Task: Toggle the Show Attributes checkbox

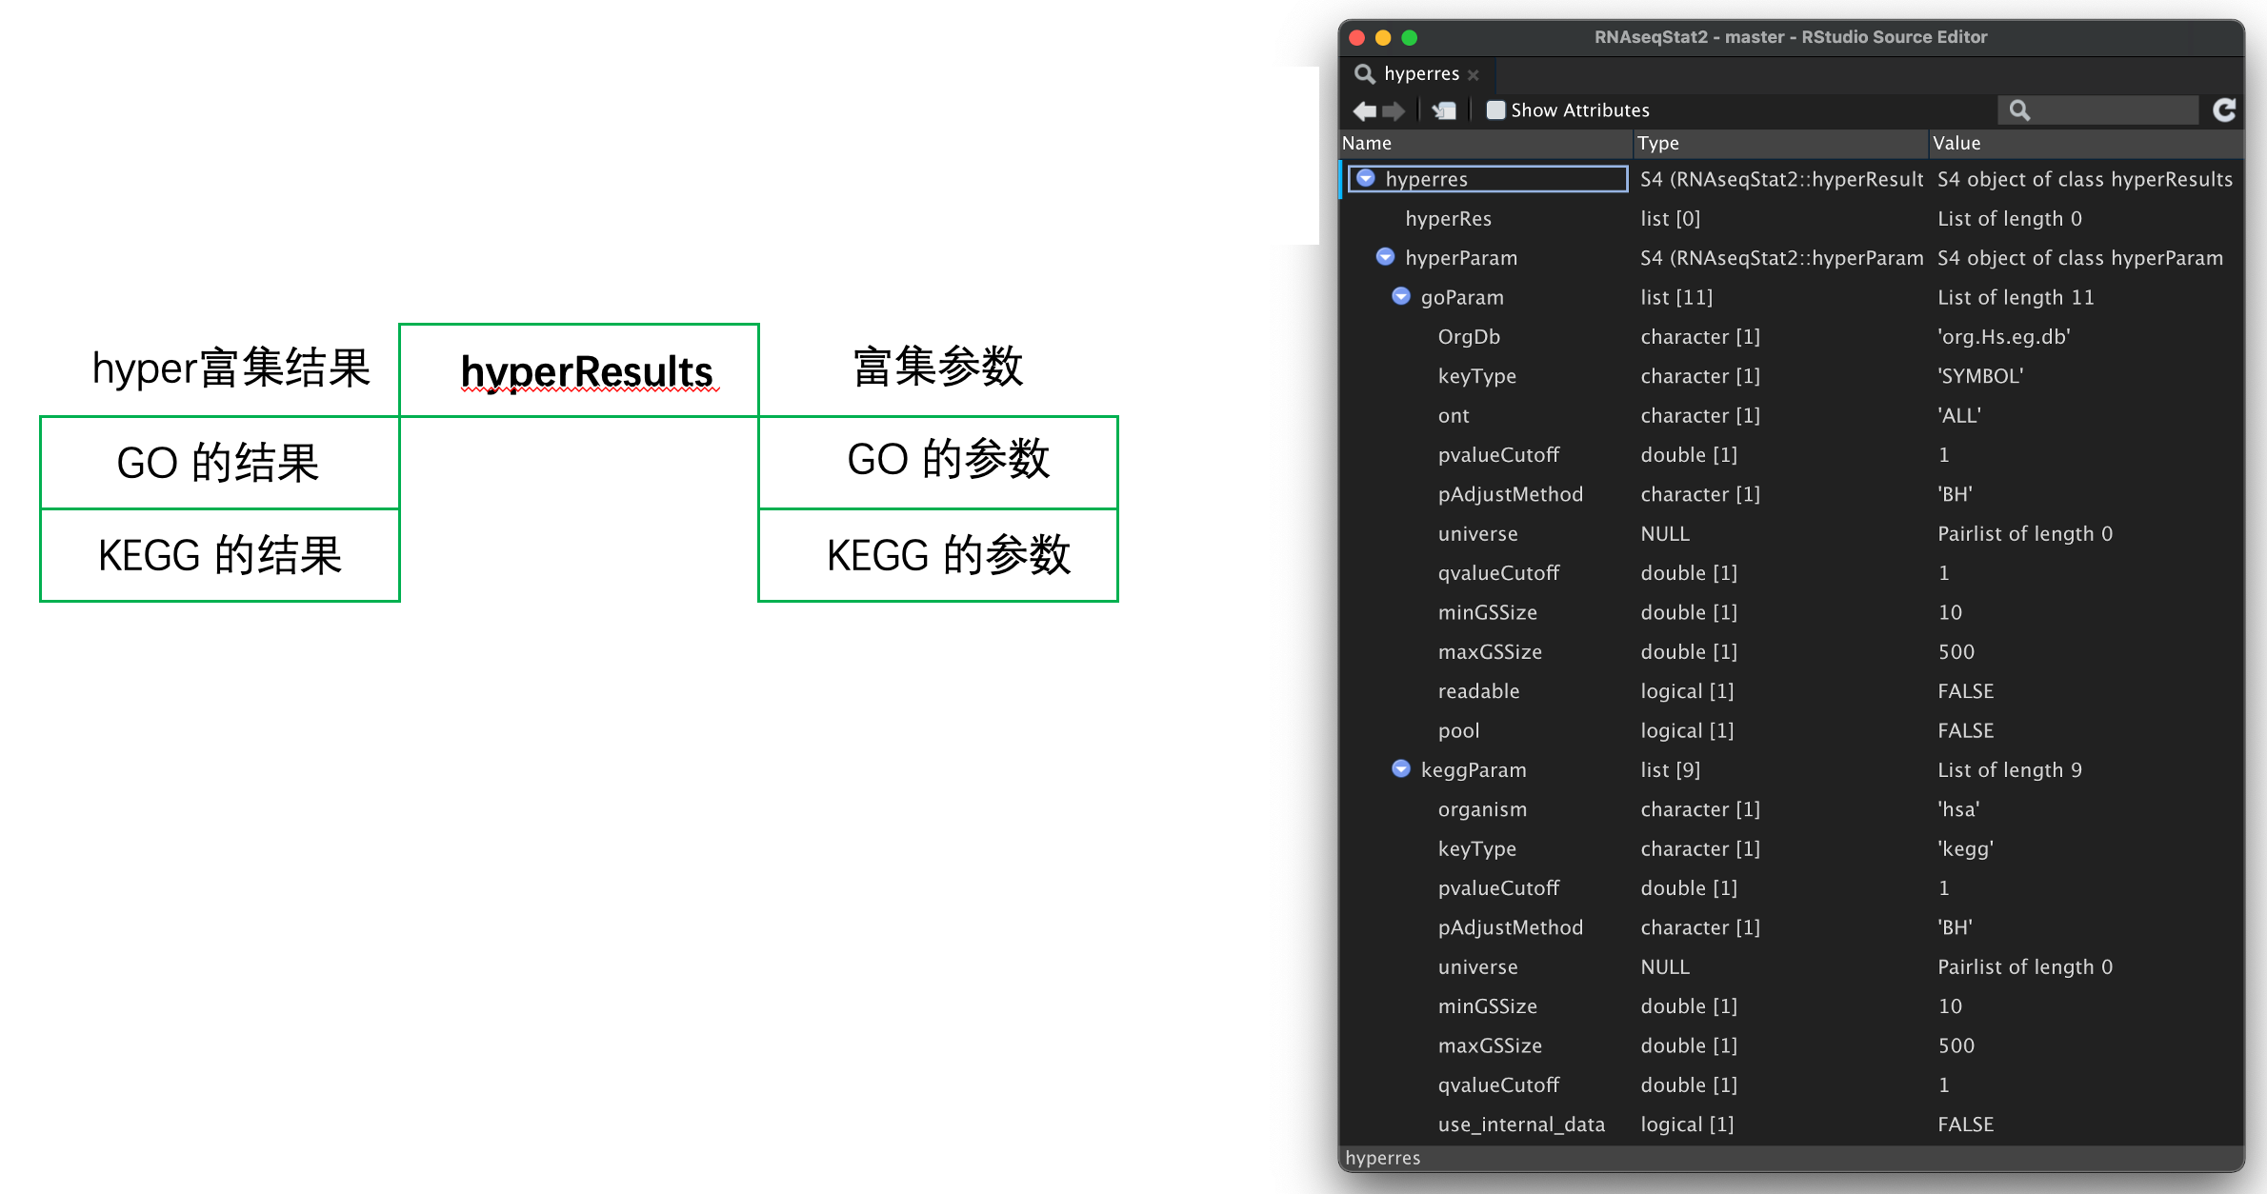Action: (1495, 110)
